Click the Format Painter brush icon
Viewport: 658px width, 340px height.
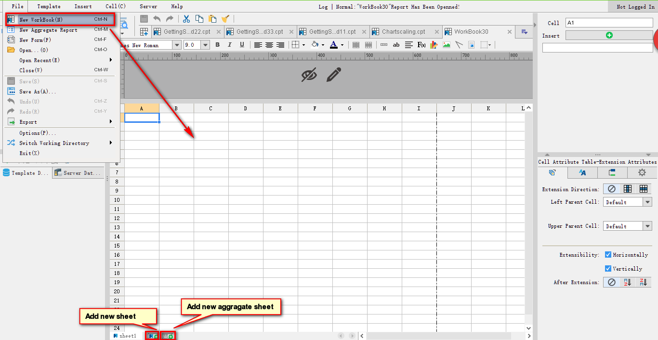click(x=225, y=19)
